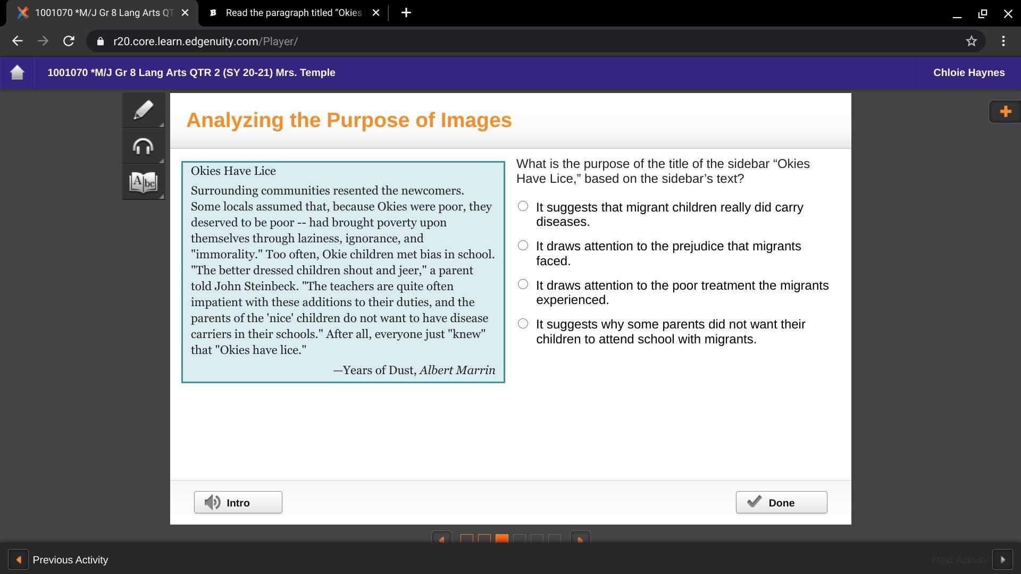The height and width of the screenshot is (574, 1021).
Task: Open Chrome three-dot menu
Action: pos(1003,41)
